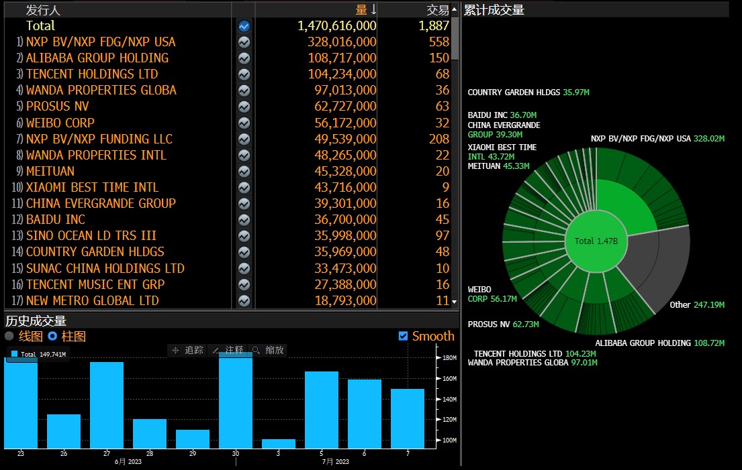Toggle chart icon for ALIBABA GROUP HOLDING
This screenshot has width=742, height=470.
[244, 58]
